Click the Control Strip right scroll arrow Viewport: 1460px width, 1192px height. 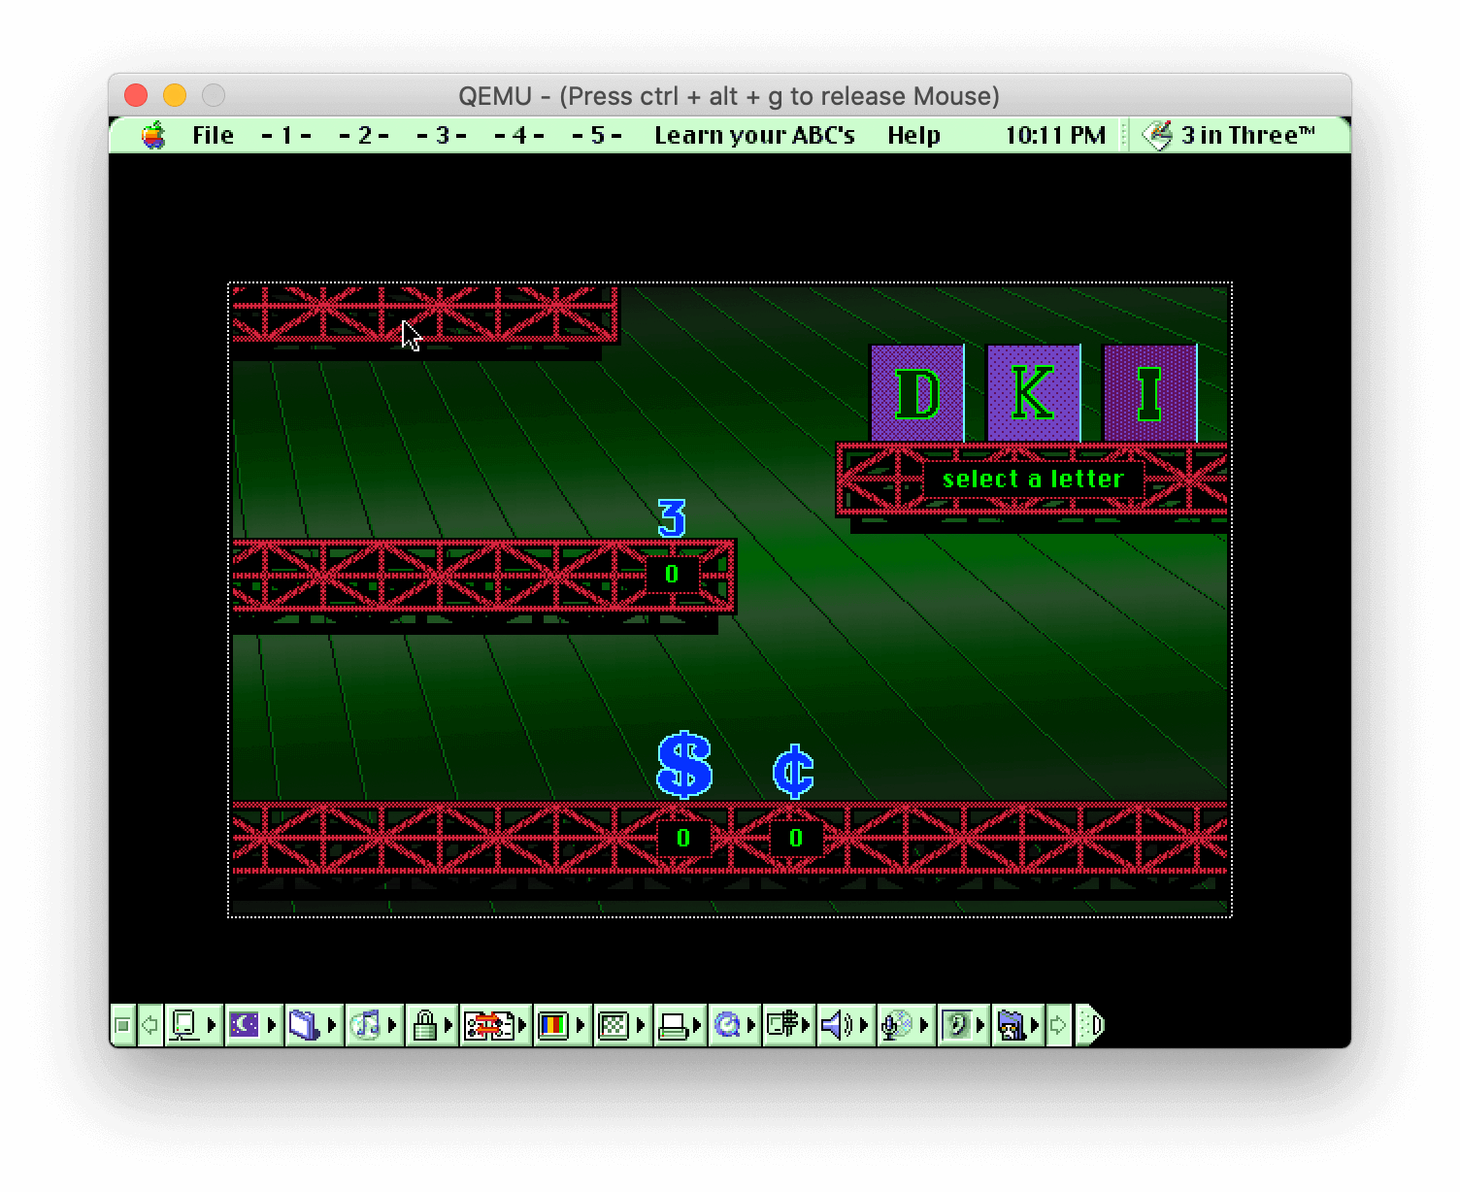1059,1025
